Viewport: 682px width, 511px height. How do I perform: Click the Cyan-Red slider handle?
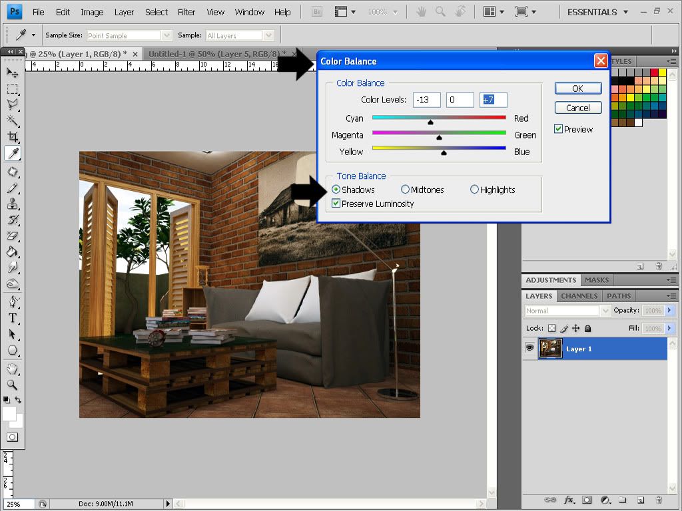[x=430, y=122]
